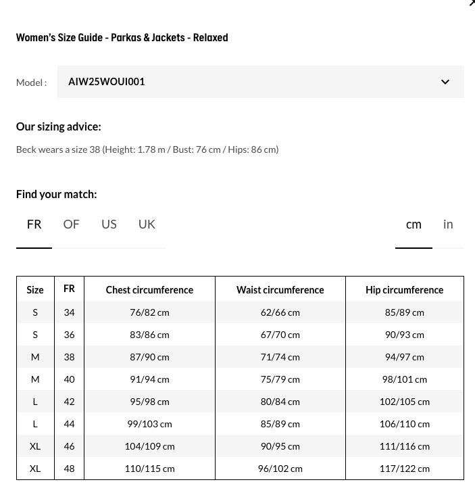The height and width of the screenshot is (501, 475).
Task: Click the FR 48 cell in table
Action: pyautogui.click(x=69, y=469)
